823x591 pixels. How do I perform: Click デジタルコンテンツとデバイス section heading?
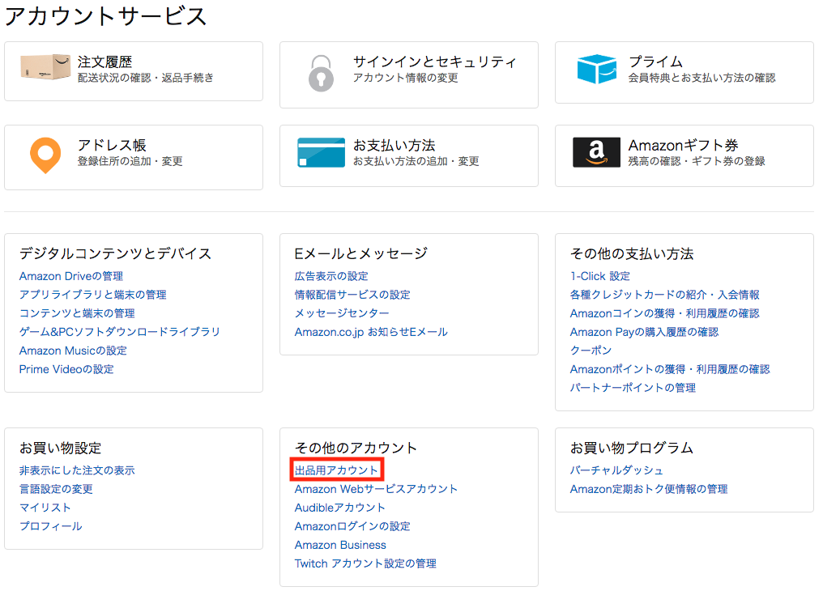click(116, 253)
